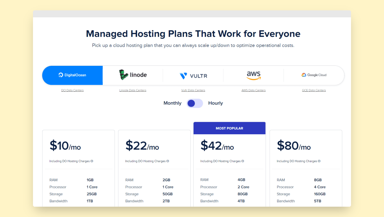
Task: Click the $80/mo plan price
Action: click(x=294, y=146)
